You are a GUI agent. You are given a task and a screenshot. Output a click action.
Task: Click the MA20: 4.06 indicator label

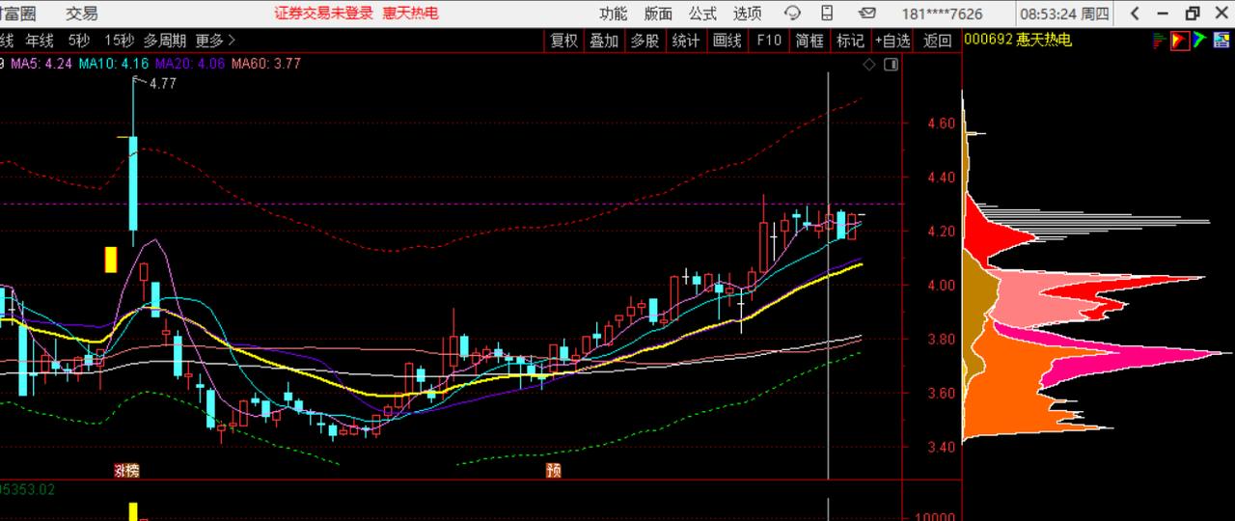tap(189, 65)
